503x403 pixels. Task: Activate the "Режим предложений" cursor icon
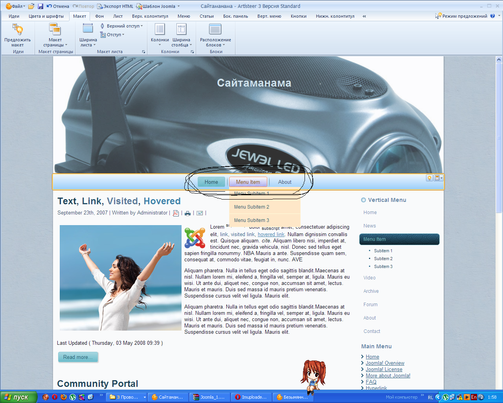click(437, 16)
